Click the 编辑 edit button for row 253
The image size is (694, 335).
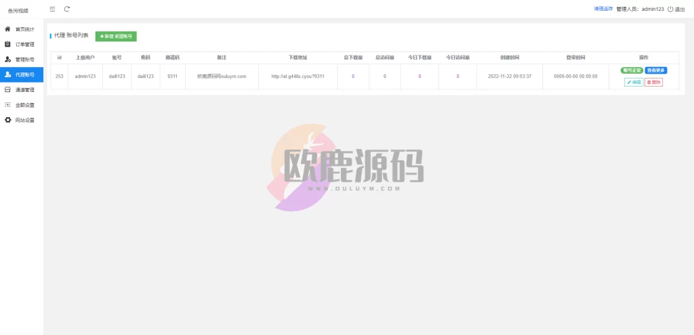point(634,82)
